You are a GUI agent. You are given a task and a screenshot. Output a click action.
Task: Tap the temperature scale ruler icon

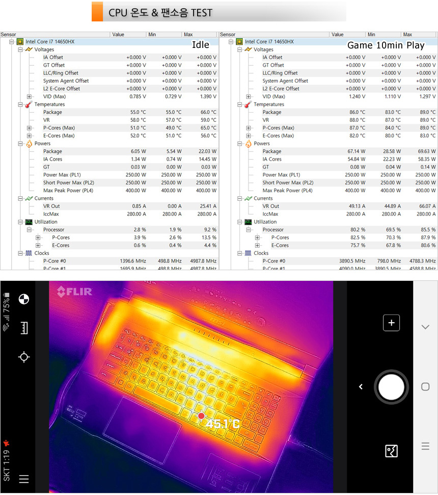(23, 328)
